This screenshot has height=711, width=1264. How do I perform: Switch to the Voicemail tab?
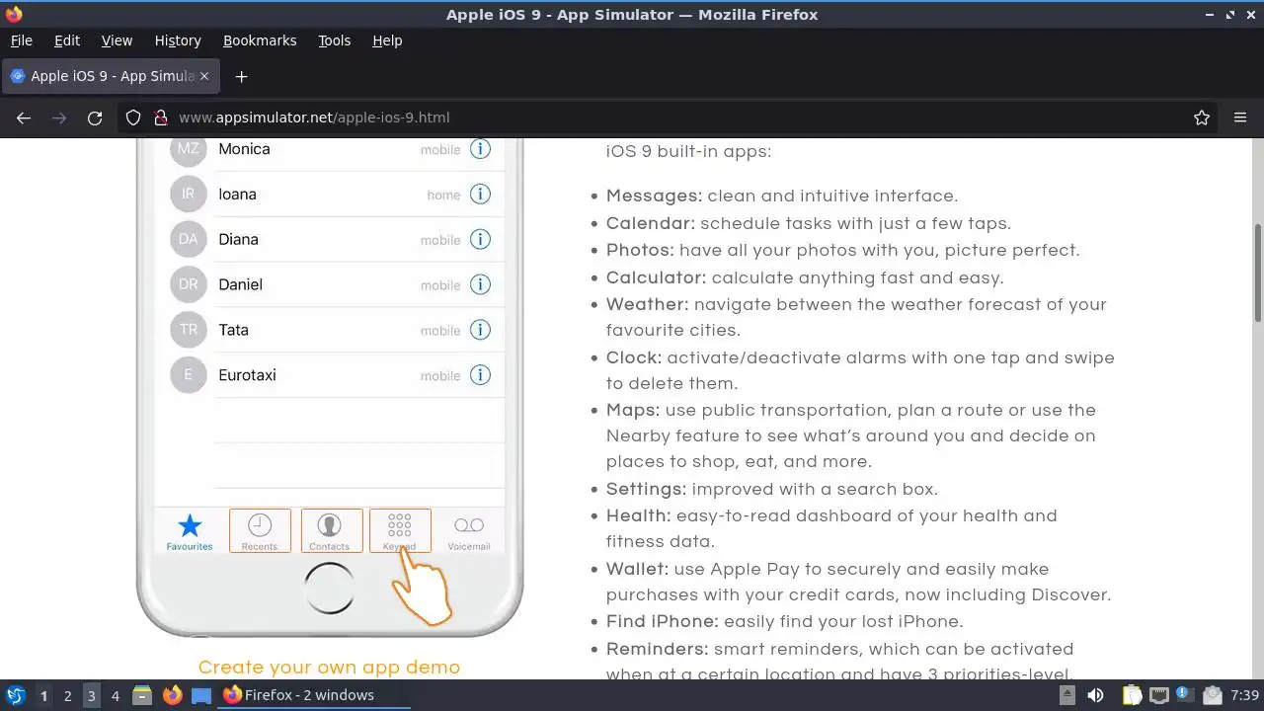pyautogui.click(x=469, y=531)
